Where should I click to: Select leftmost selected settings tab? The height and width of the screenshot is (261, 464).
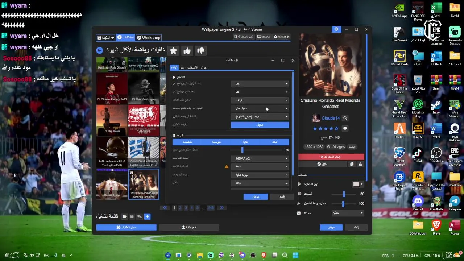click(x=174, y=68)
